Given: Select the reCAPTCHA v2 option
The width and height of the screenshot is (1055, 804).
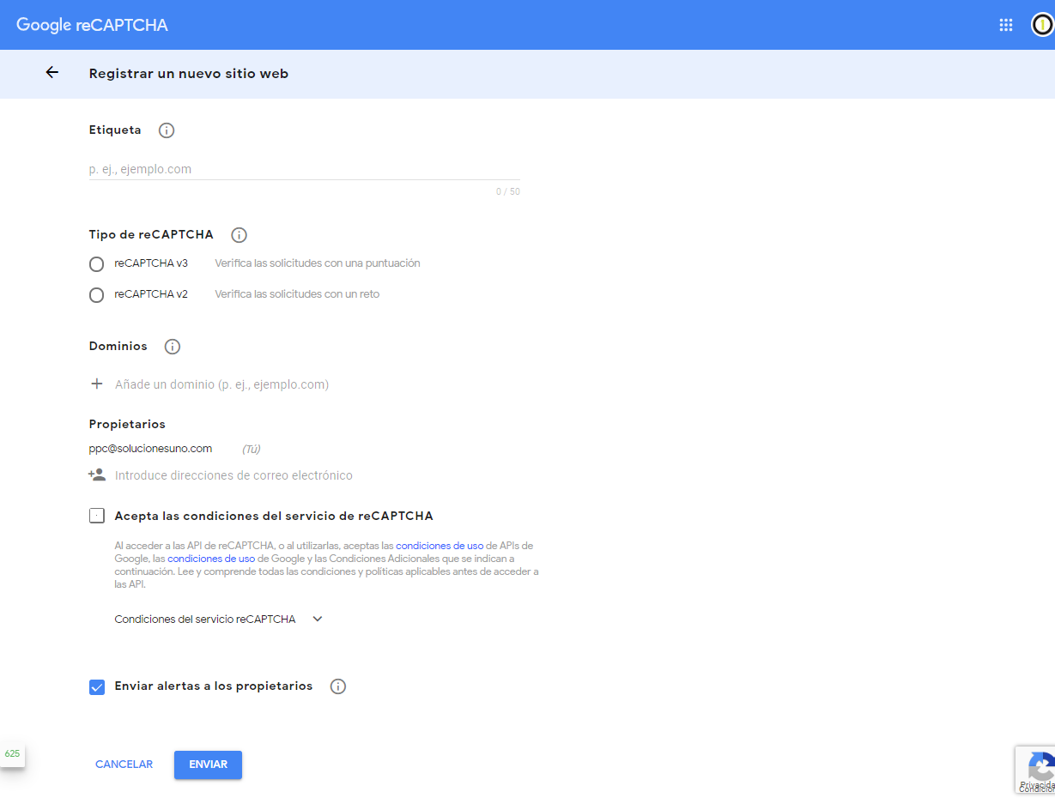Looking at the screenshot, I should click(x=97, y=295).
